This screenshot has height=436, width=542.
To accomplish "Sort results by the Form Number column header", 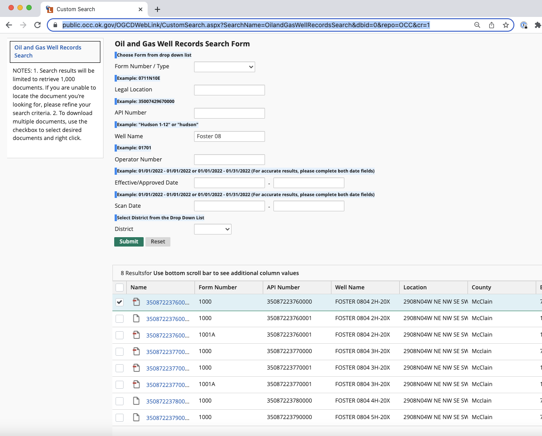I will 218,288.
